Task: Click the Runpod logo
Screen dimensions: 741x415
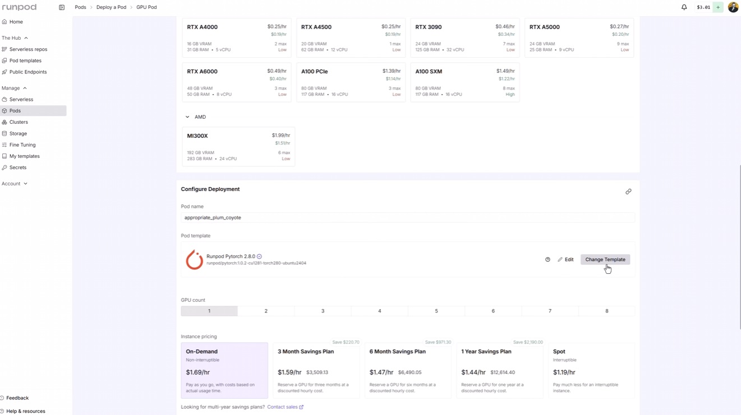Action: [19, 7]
